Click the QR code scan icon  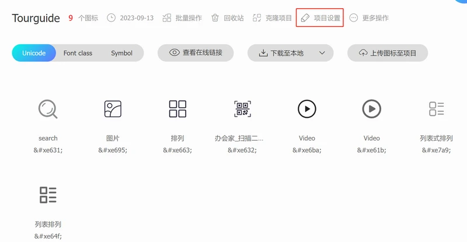242,109
